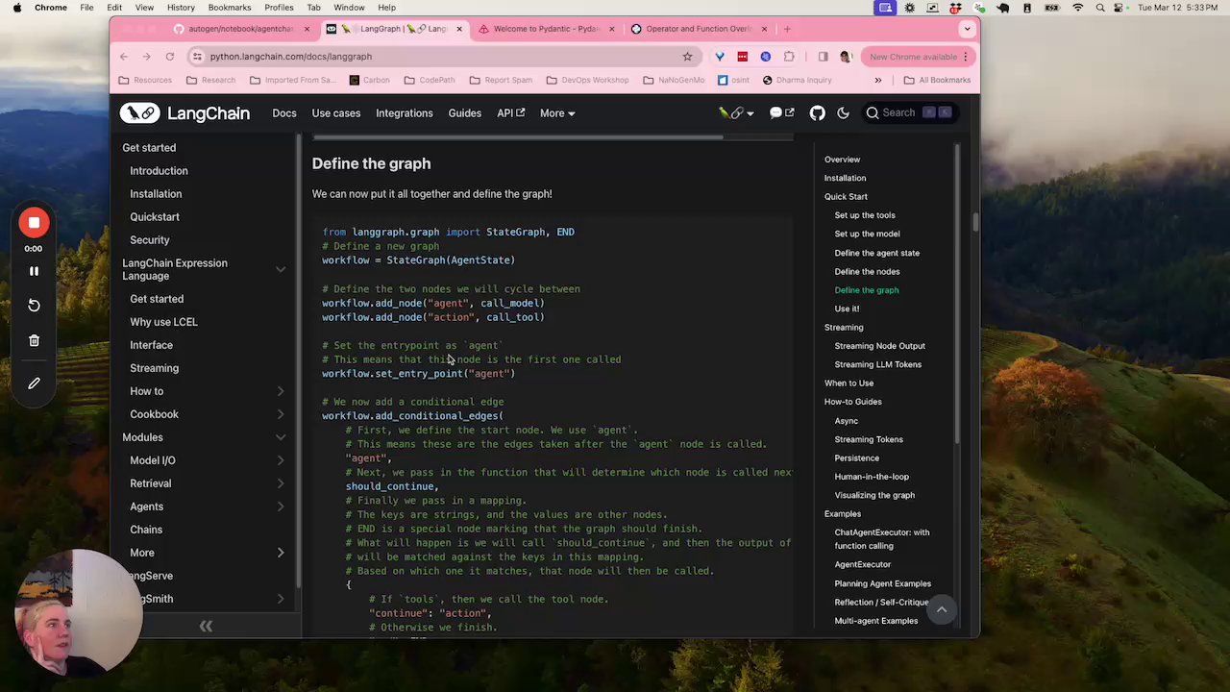This screenshot has height=692, width=1230.
Task: Open the Wi-Fi status menu
Action: point(1077,8)
